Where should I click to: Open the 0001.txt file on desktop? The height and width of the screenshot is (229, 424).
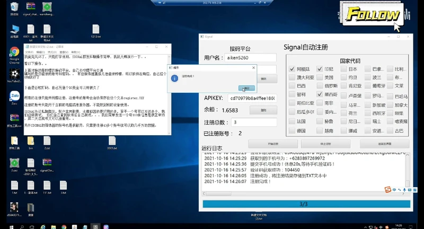point(112,143)
